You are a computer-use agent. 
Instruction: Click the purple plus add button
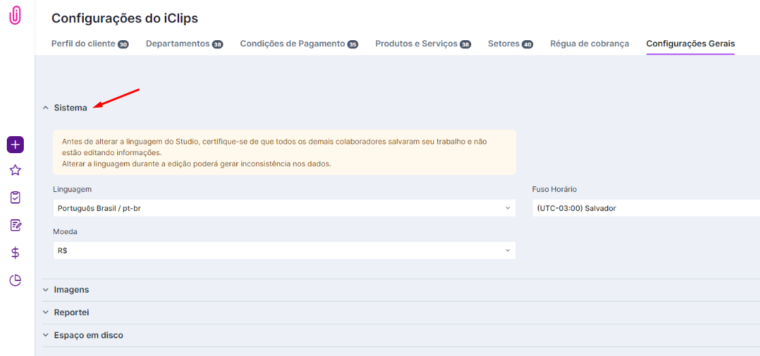15,144
